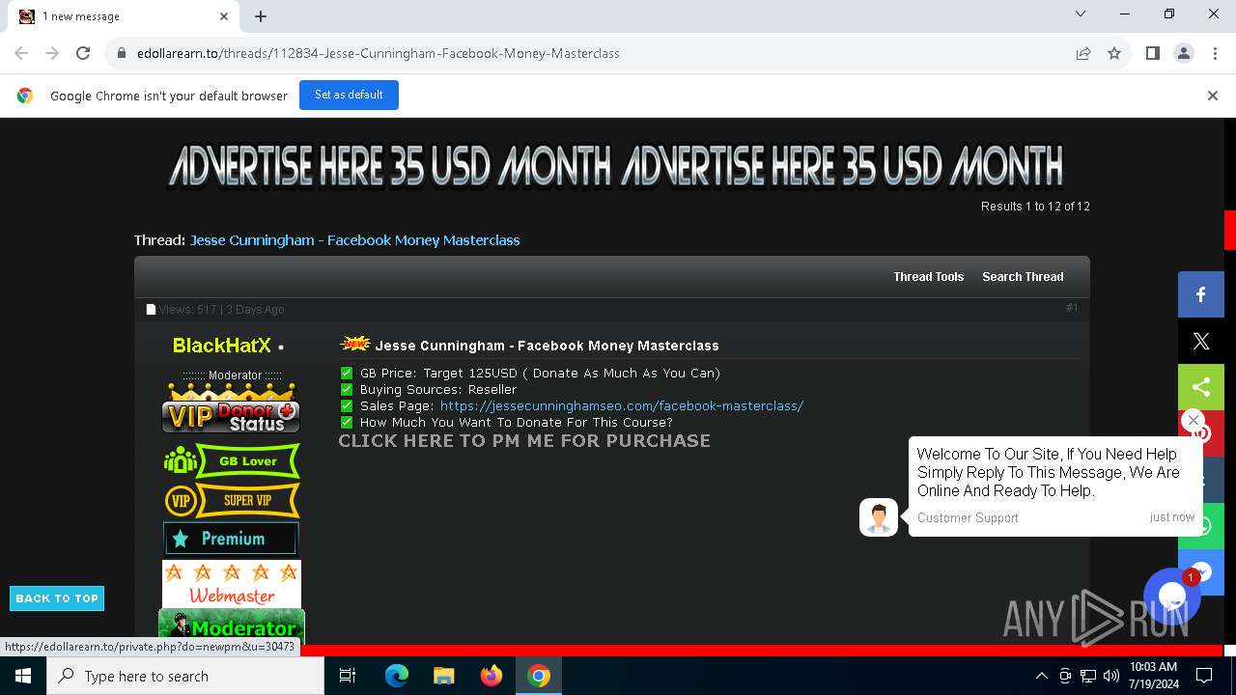Click 'CLICK HERE TO PM ME FOR PURCHASE'
The height and width of the screenshot is (695, 1236).
tap(524, 441)
